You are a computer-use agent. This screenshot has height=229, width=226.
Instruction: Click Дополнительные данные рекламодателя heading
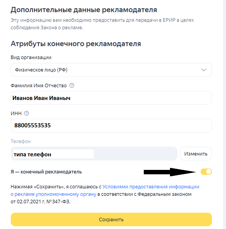(84, 10)
